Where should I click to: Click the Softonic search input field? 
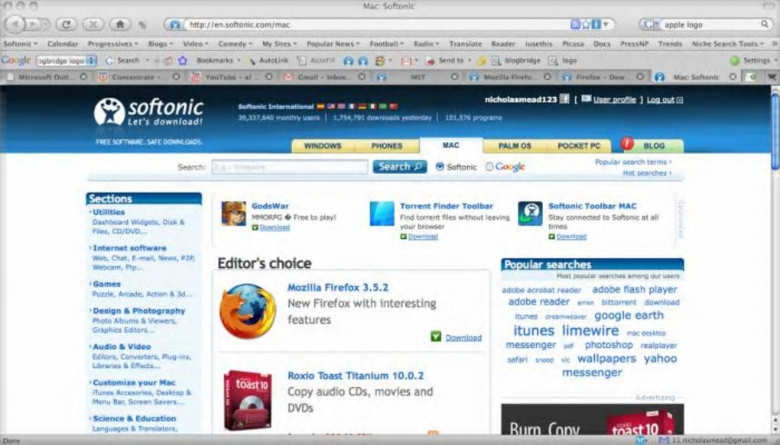(290, 167)
